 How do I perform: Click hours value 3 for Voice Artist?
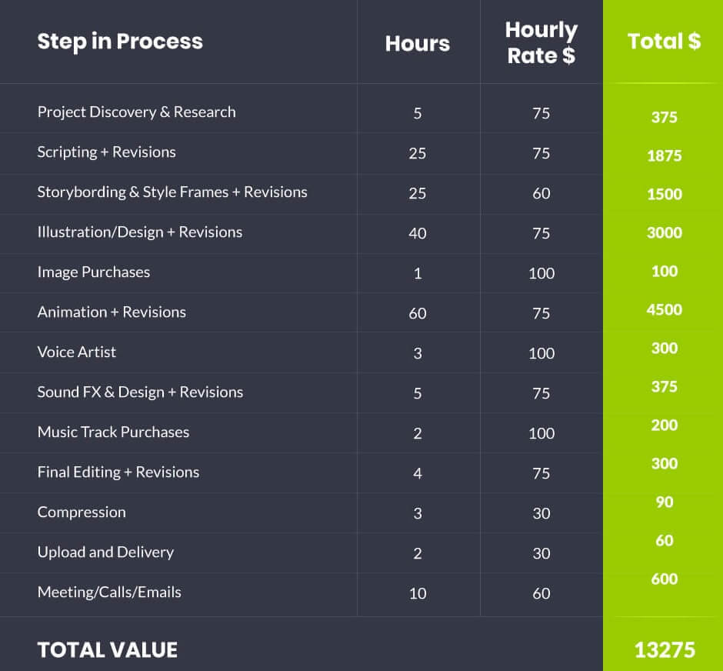[x=418, y=354]
